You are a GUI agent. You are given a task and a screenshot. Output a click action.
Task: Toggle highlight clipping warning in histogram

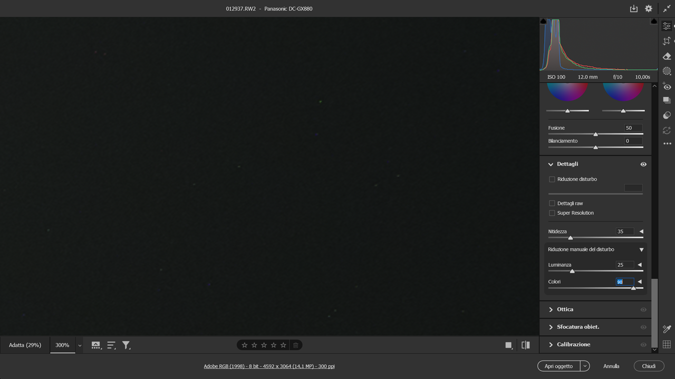point(654,21)
